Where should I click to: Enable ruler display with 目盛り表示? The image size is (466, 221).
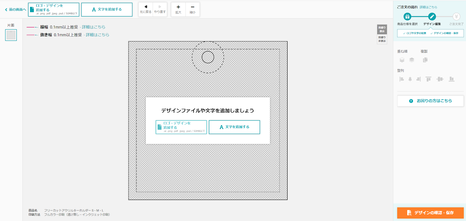(x=382, y=29)
